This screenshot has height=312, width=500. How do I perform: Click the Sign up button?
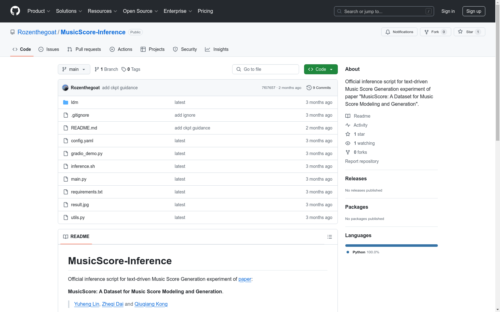(x=474, y=11)
